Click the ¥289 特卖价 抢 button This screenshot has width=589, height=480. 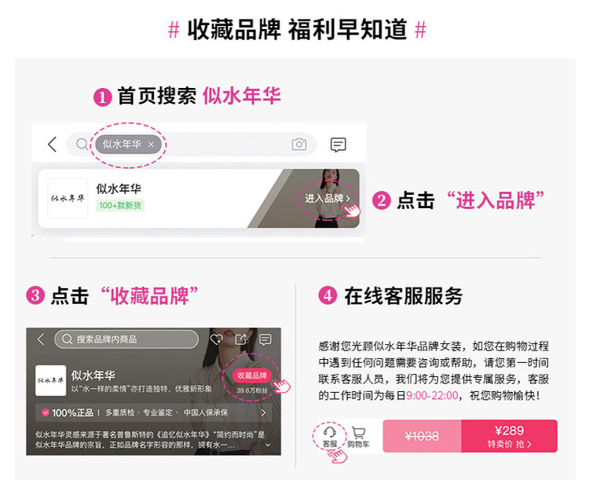click(x=510, y=436)
